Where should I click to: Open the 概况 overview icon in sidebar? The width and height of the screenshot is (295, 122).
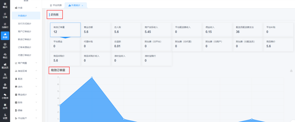5,5
